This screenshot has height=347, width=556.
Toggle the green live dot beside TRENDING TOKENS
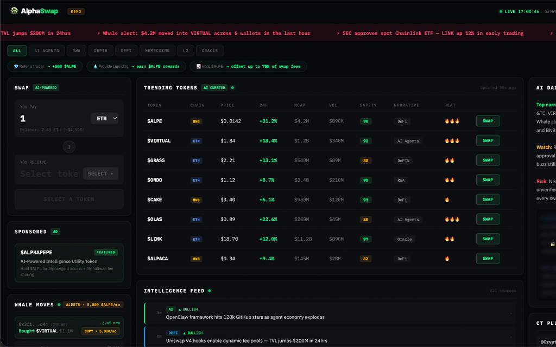click(x=233, y=87)
